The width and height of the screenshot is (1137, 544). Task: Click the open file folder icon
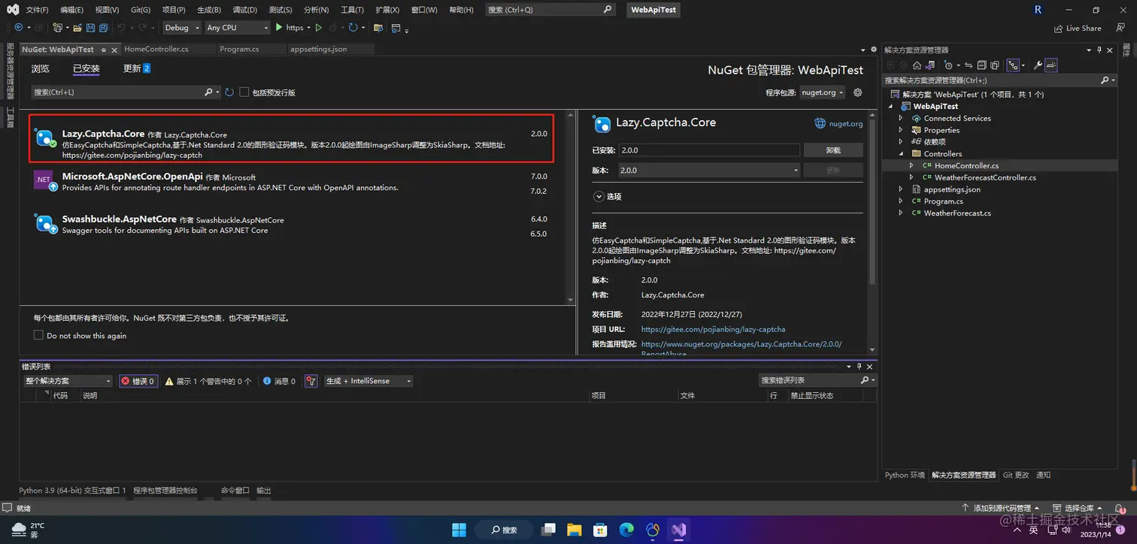click(x=77, y=28)
